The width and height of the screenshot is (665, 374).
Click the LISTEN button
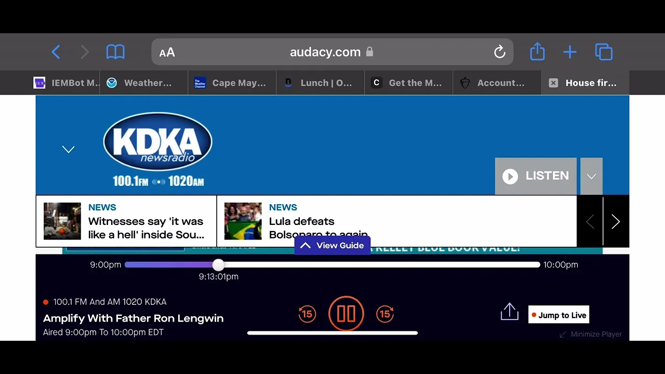tap(536, 176)
